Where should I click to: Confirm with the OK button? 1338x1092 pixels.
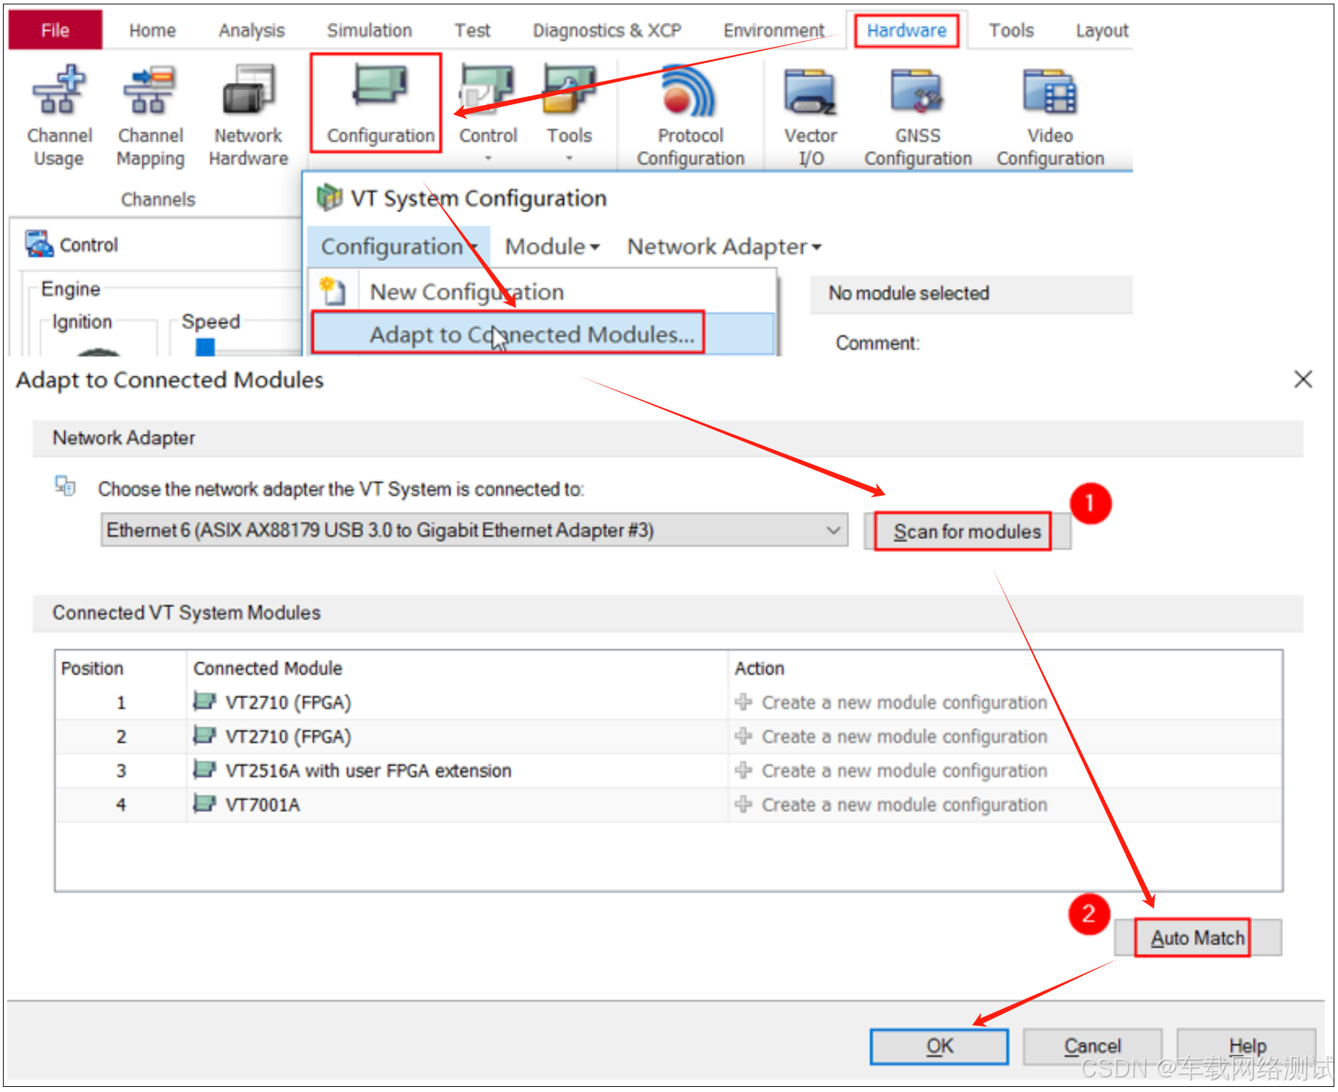tap(939, 1046)
